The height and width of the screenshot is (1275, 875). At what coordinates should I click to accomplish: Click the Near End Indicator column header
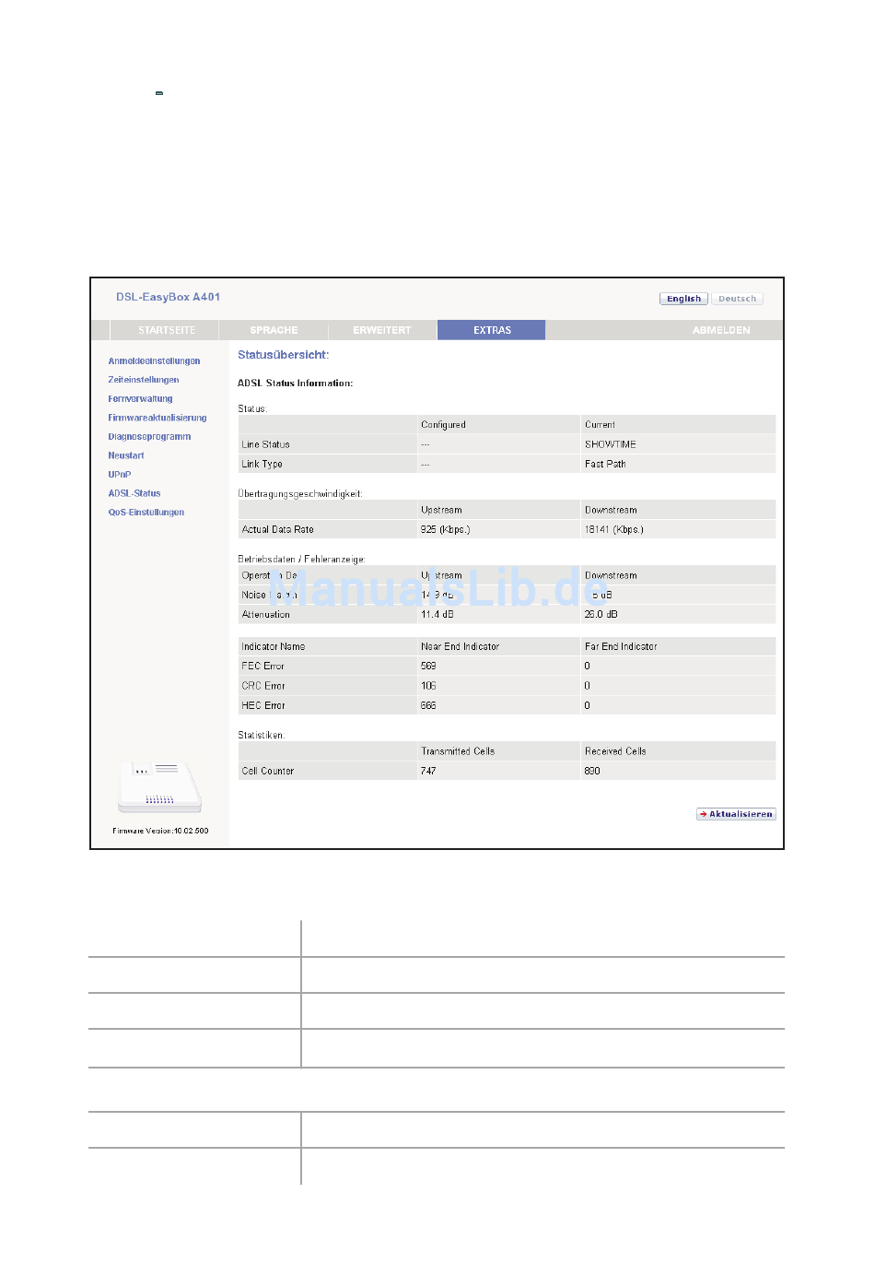pos(460,646)
